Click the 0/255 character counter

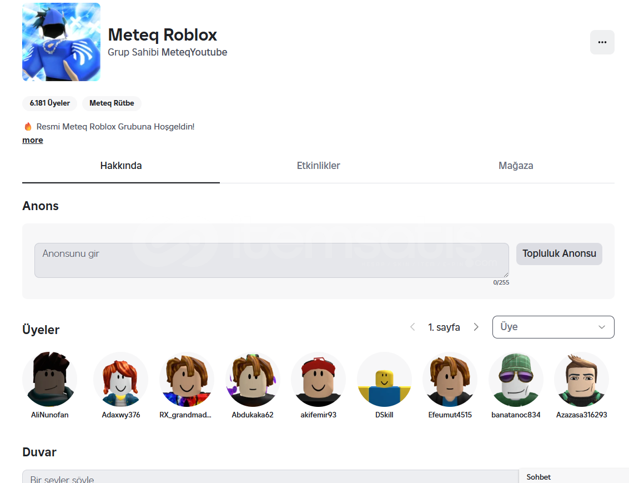[x=501, y=283]
